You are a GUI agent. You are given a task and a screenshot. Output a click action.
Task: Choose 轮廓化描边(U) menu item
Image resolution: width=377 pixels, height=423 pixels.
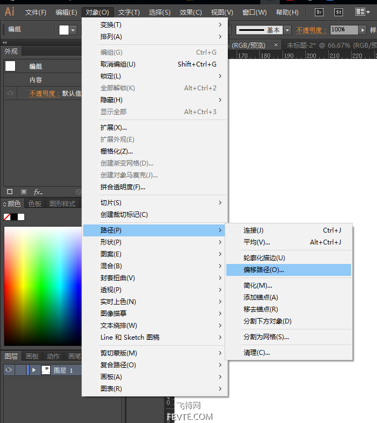288,258
